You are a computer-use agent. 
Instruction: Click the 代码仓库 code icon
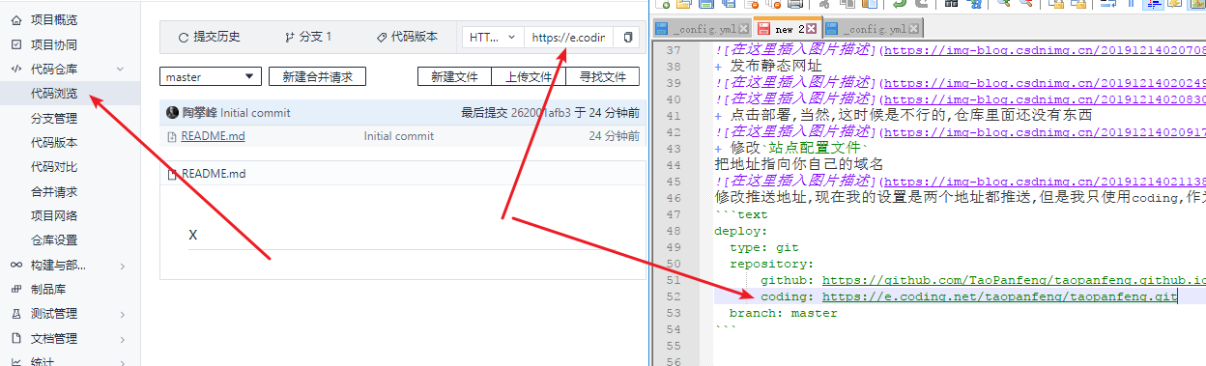tap(15, 69)
